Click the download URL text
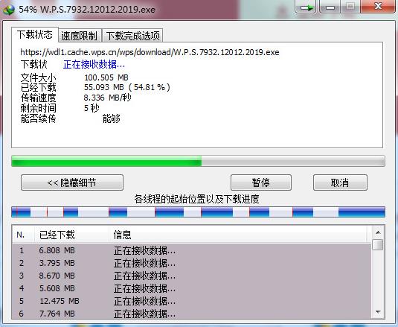The width and height of the screenshot is (398, 327). (150, 52)
